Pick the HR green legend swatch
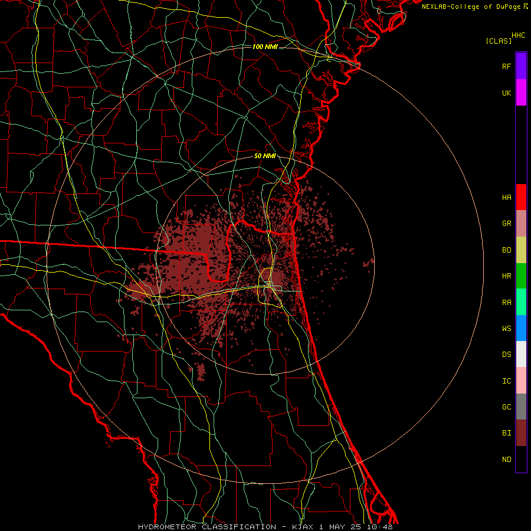The height and width of the screenshot is (531, 531). [521, 276]
